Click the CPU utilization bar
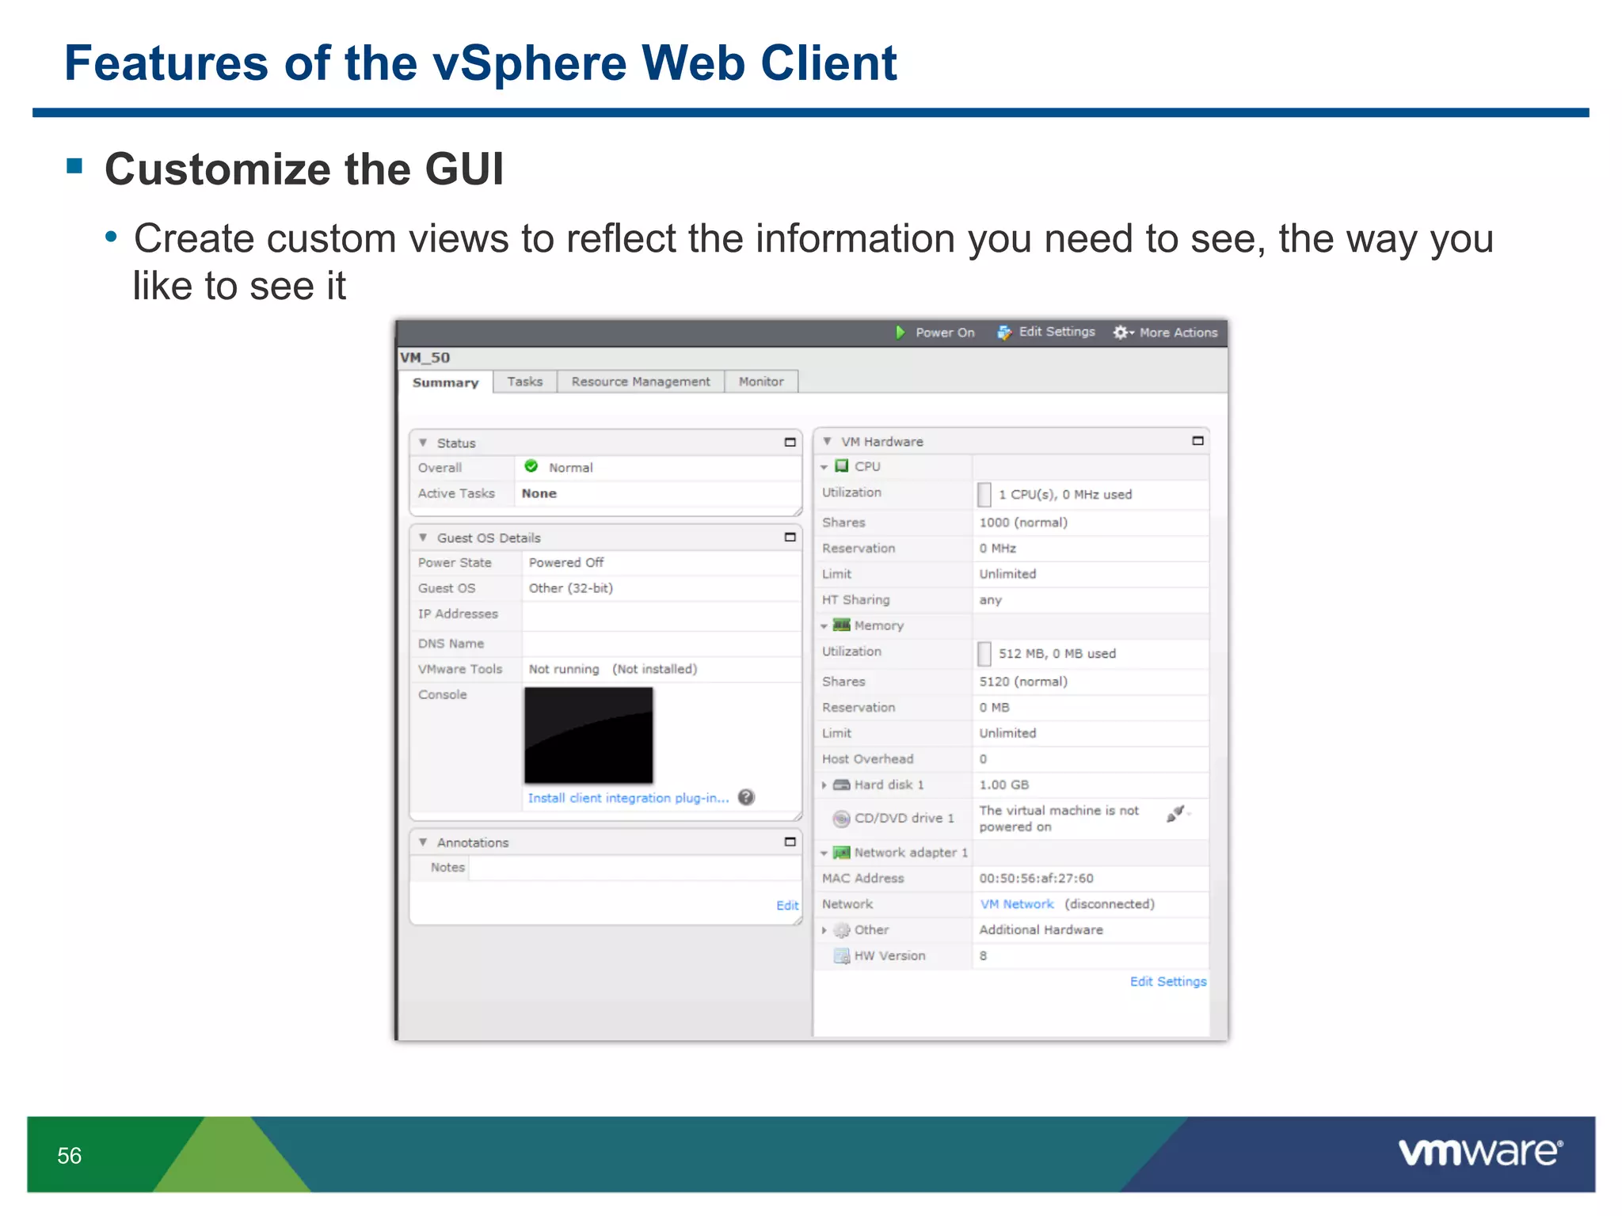 tap(984, 495)
